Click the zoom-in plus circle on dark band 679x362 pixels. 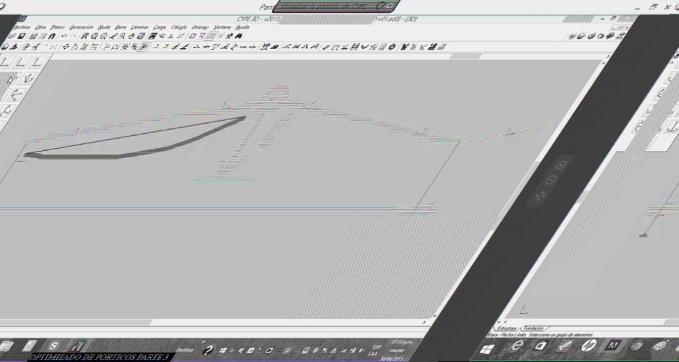[562, 165]
